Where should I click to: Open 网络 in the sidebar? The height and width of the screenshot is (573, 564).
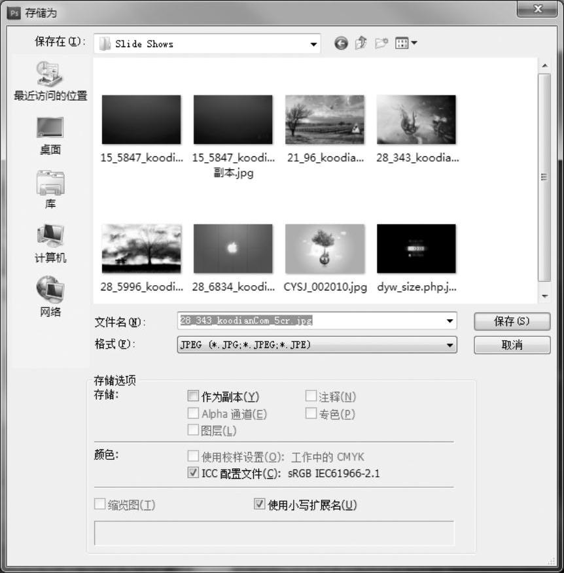tap(50, 297)
